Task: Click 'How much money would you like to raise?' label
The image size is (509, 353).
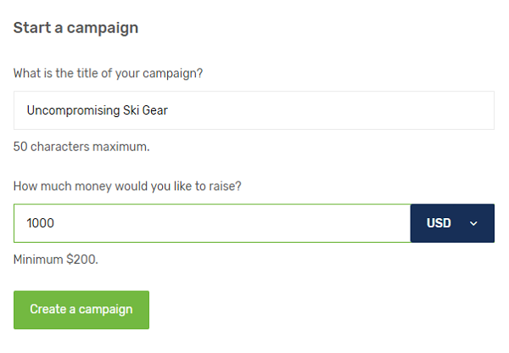Action: point(127,186)
